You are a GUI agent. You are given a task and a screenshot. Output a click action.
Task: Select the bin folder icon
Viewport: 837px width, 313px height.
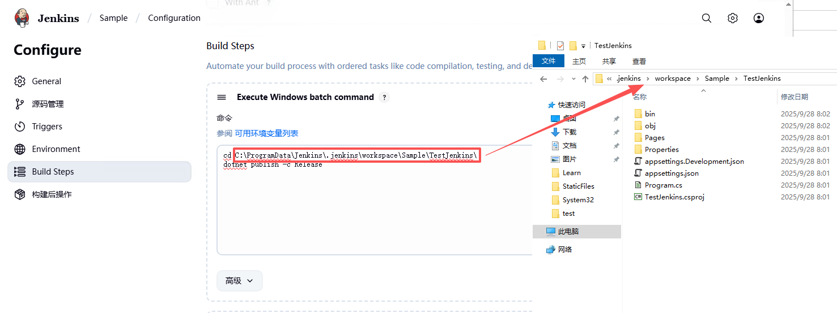pos(638,114)
